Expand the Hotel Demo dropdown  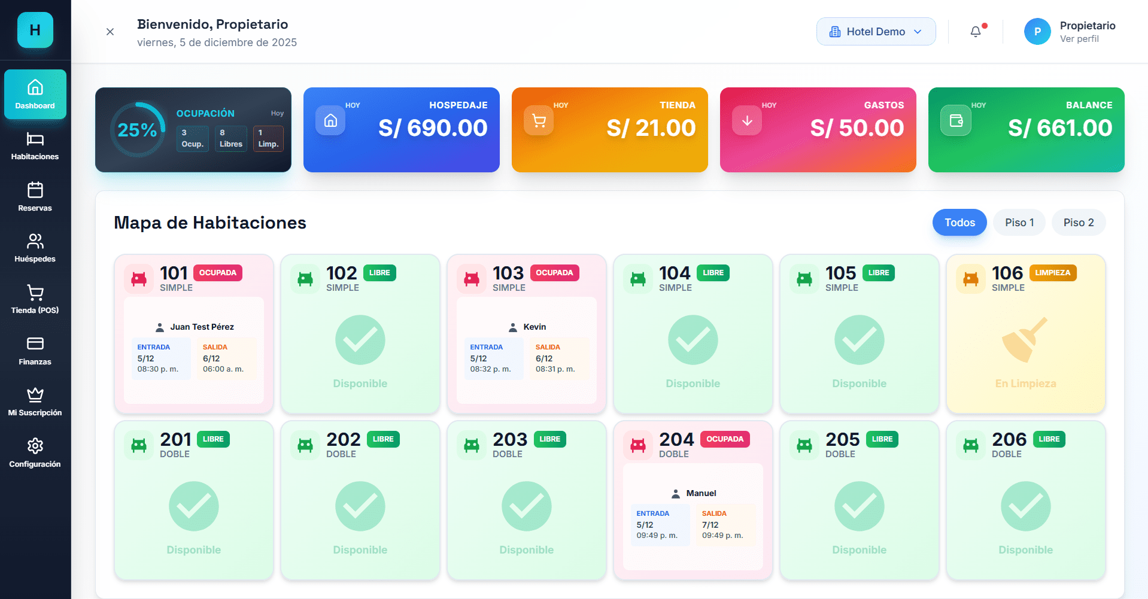(876, 32)
